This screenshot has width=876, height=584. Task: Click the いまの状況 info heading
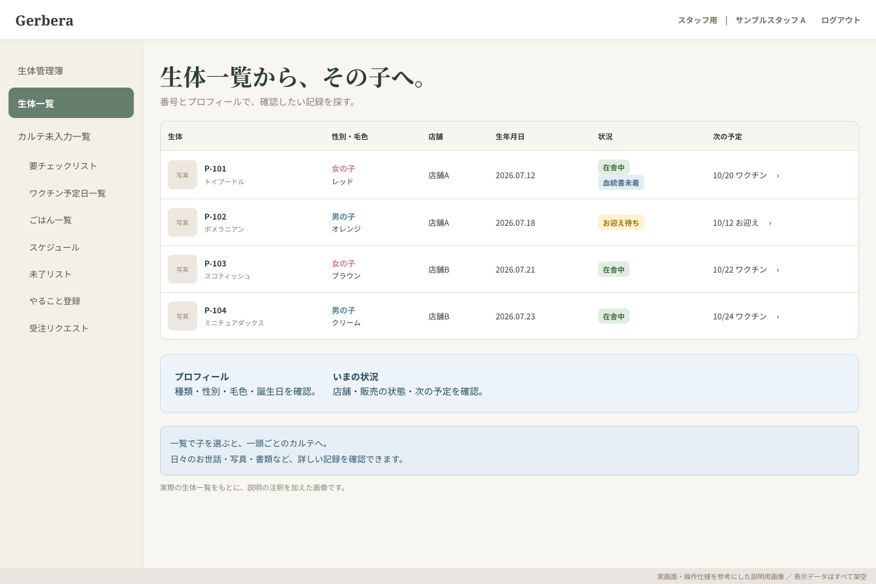pos(355,377)
